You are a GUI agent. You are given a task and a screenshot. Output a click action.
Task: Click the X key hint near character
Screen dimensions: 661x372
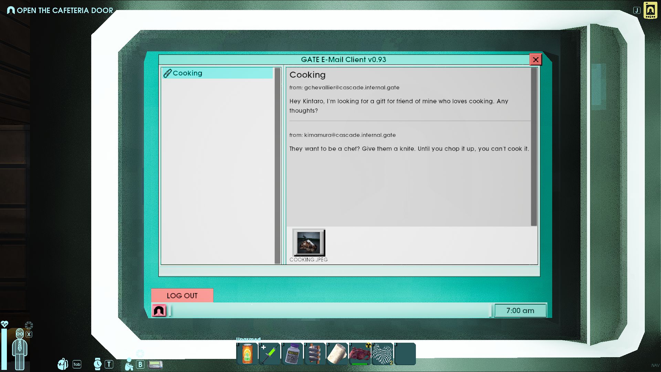(x=29, y=334)
